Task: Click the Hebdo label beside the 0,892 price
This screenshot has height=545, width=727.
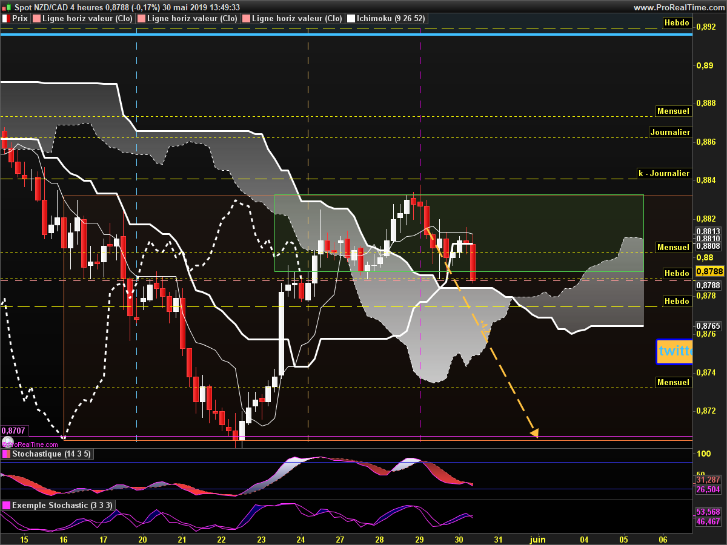Action: (676, 22)
